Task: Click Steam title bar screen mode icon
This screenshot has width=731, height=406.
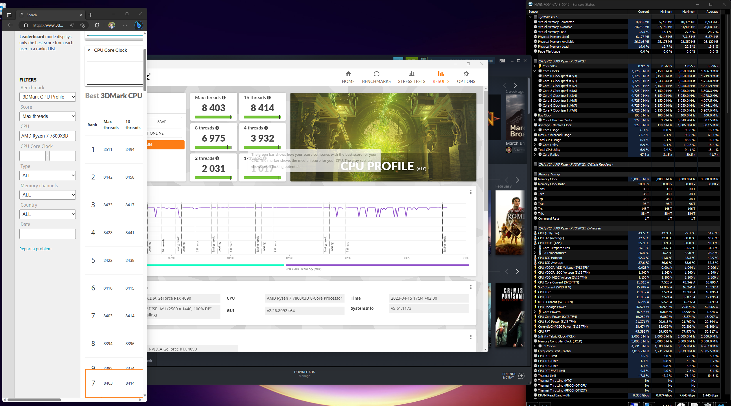Action: tap(502, 61)
